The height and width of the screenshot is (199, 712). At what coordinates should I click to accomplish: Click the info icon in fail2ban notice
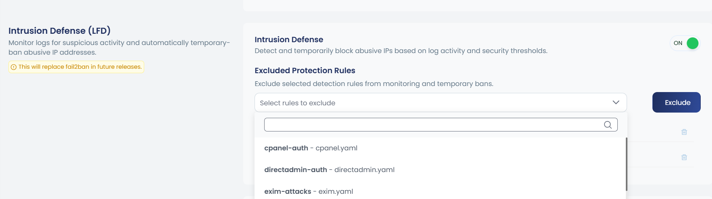click(x=14, y=67)
